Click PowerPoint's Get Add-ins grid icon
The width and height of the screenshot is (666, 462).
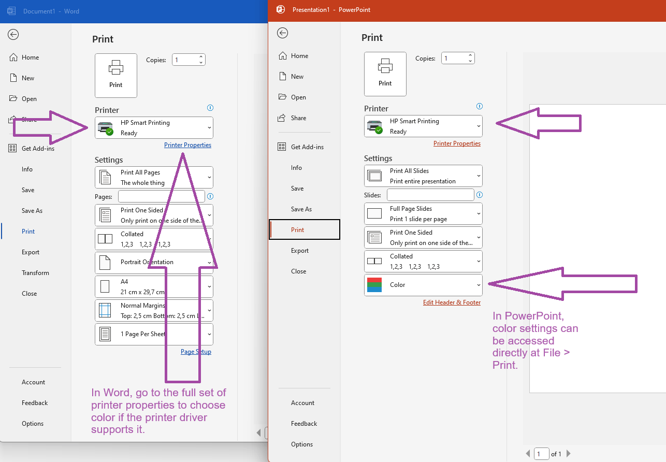(x=282, y=147)
